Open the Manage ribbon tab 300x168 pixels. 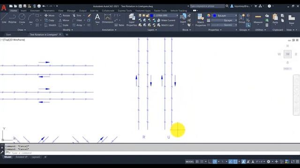point(71,11)
